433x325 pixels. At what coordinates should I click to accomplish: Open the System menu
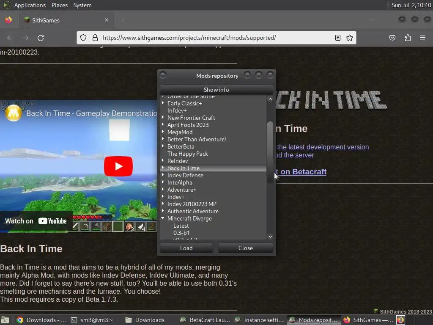[82, 5]
